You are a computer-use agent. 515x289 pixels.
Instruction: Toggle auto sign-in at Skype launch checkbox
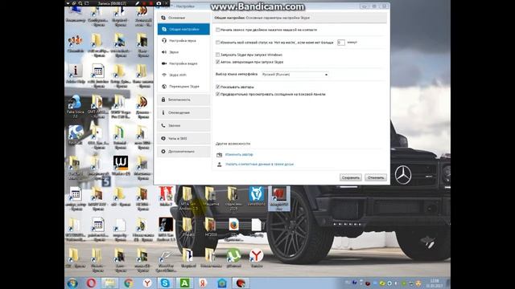point(217,62)
